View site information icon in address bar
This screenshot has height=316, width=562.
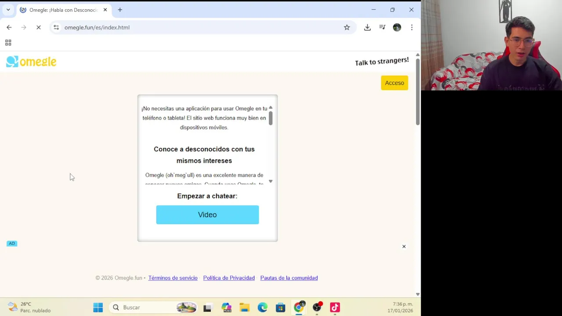point(56,27)
